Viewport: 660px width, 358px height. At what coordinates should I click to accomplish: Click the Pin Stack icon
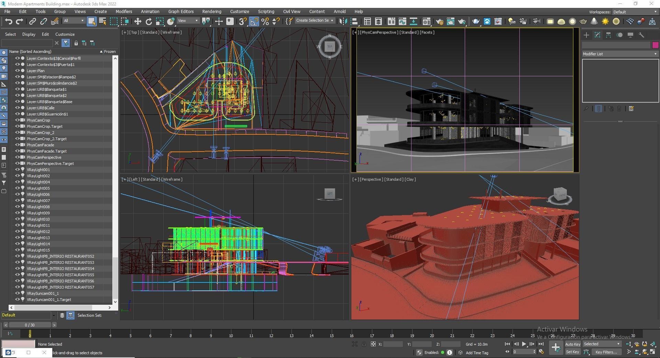tap(586, 109)
